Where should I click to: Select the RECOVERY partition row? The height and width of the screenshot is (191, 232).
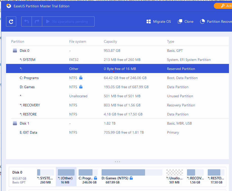click(x=118, y=105)
